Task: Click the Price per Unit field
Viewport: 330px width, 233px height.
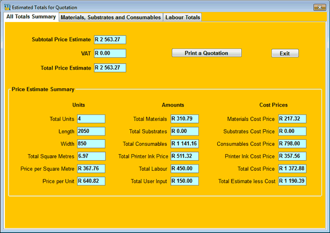Action: (91, 181)
